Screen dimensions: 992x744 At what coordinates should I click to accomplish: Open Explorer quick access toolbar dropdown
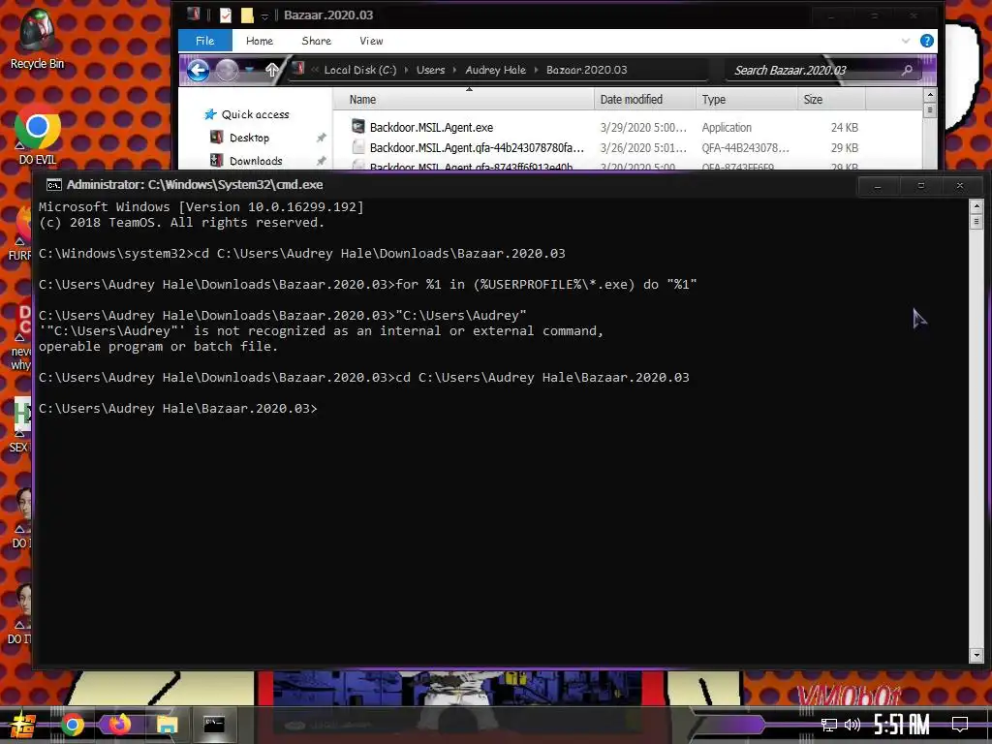pos(265,15)
